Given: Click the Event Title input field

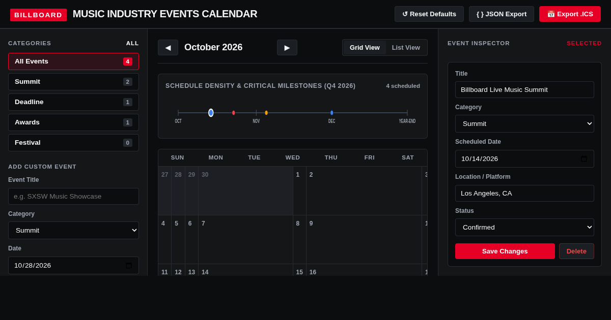Looking at the screenshot, I should click(x=73, y=196).
